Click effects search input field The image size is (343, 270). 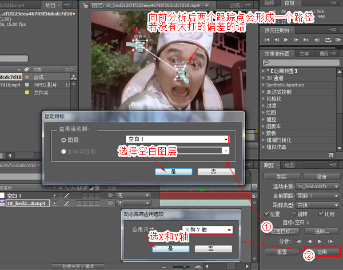tap(301, 62)
